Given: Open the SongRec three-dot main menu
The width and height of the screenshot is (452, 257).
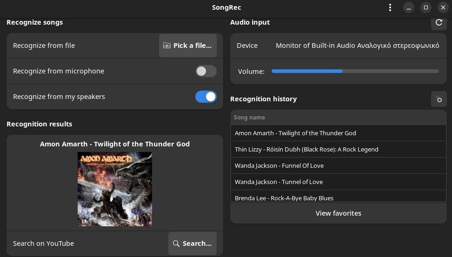Looking at the screenshot, I should pyautogui.click(x=390, y=7).
